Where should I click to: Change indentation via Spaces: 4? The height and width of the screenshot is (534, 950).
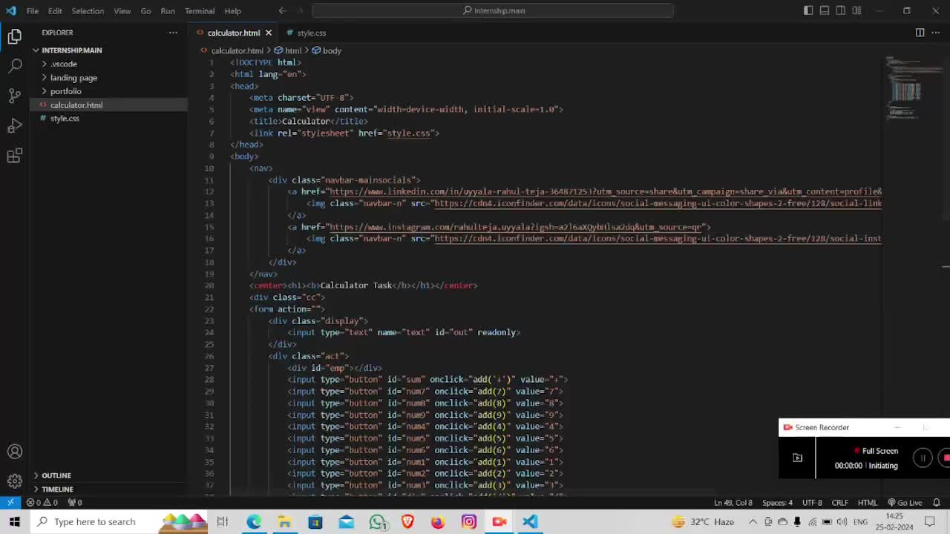click(777, 502)
